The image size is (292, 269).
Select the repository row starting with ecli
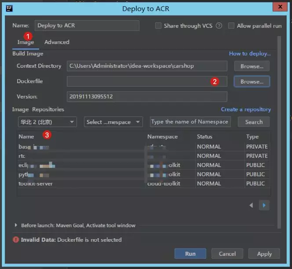tap(143, 165)
